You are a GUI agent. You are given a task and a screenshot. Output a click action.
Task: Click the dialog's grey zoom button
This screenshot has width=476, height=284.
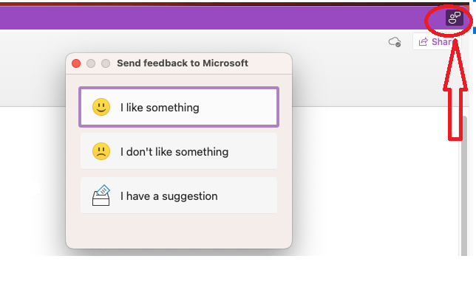coord(106,63)
